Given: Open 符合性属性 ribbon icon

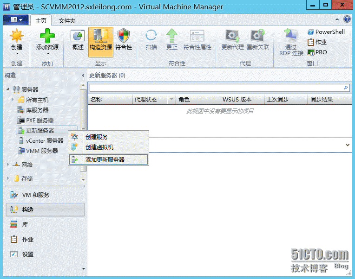Looking at the screenshot, I should point(197,36).
